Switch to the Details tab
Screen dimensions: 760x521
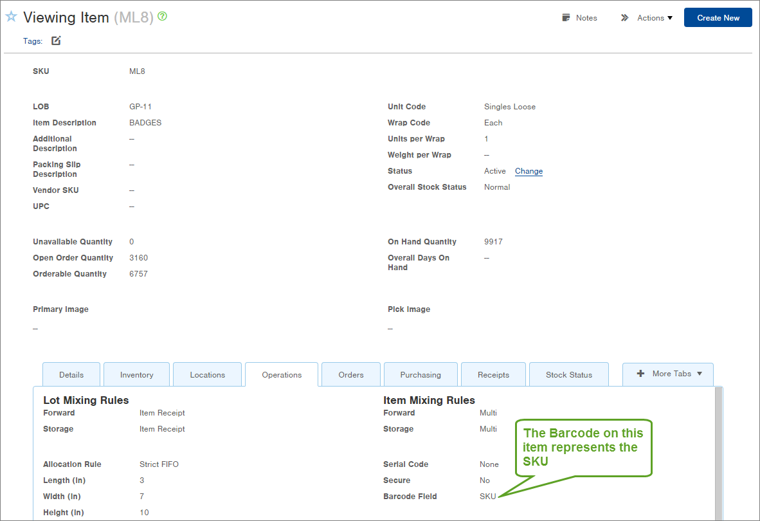point(71,374)
